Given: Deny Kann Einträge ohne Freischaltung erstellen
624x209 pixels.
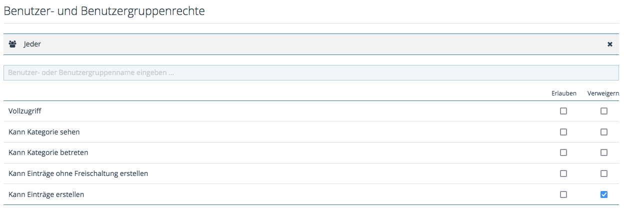Looking at the screenshot, I should [604, 173].
